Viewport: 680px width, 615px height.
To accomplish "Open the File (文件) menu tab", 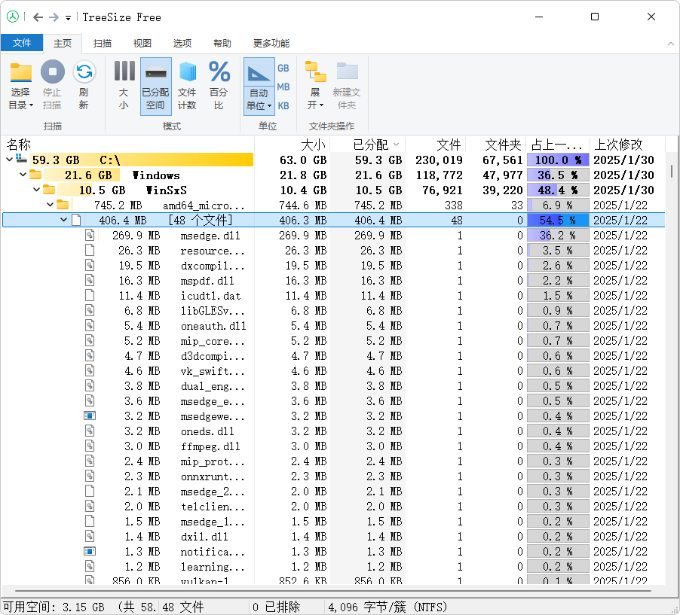I will coord(22,43).
